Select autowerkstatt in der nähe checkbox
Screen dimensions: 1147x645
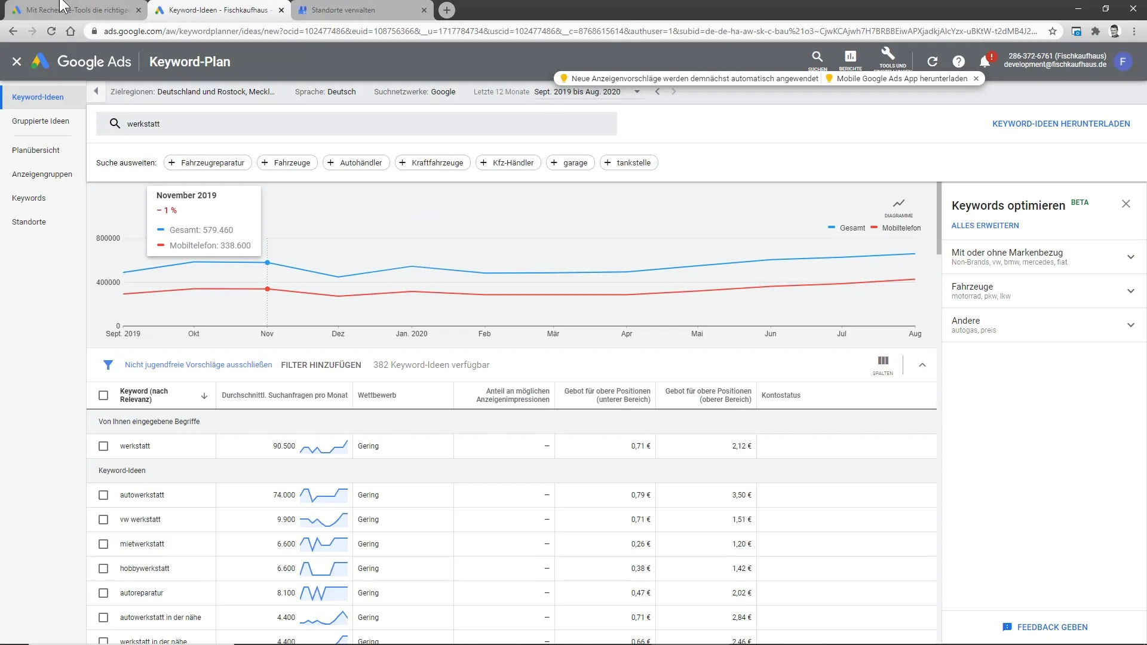(103, 618)
